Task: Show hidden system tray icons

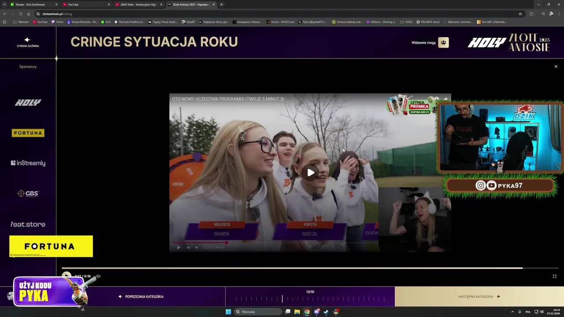Action: pyautogui.click(x=512, y=312)
